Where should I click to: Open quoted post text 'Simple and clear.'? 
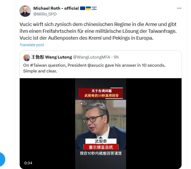click(x=40, y=71)
